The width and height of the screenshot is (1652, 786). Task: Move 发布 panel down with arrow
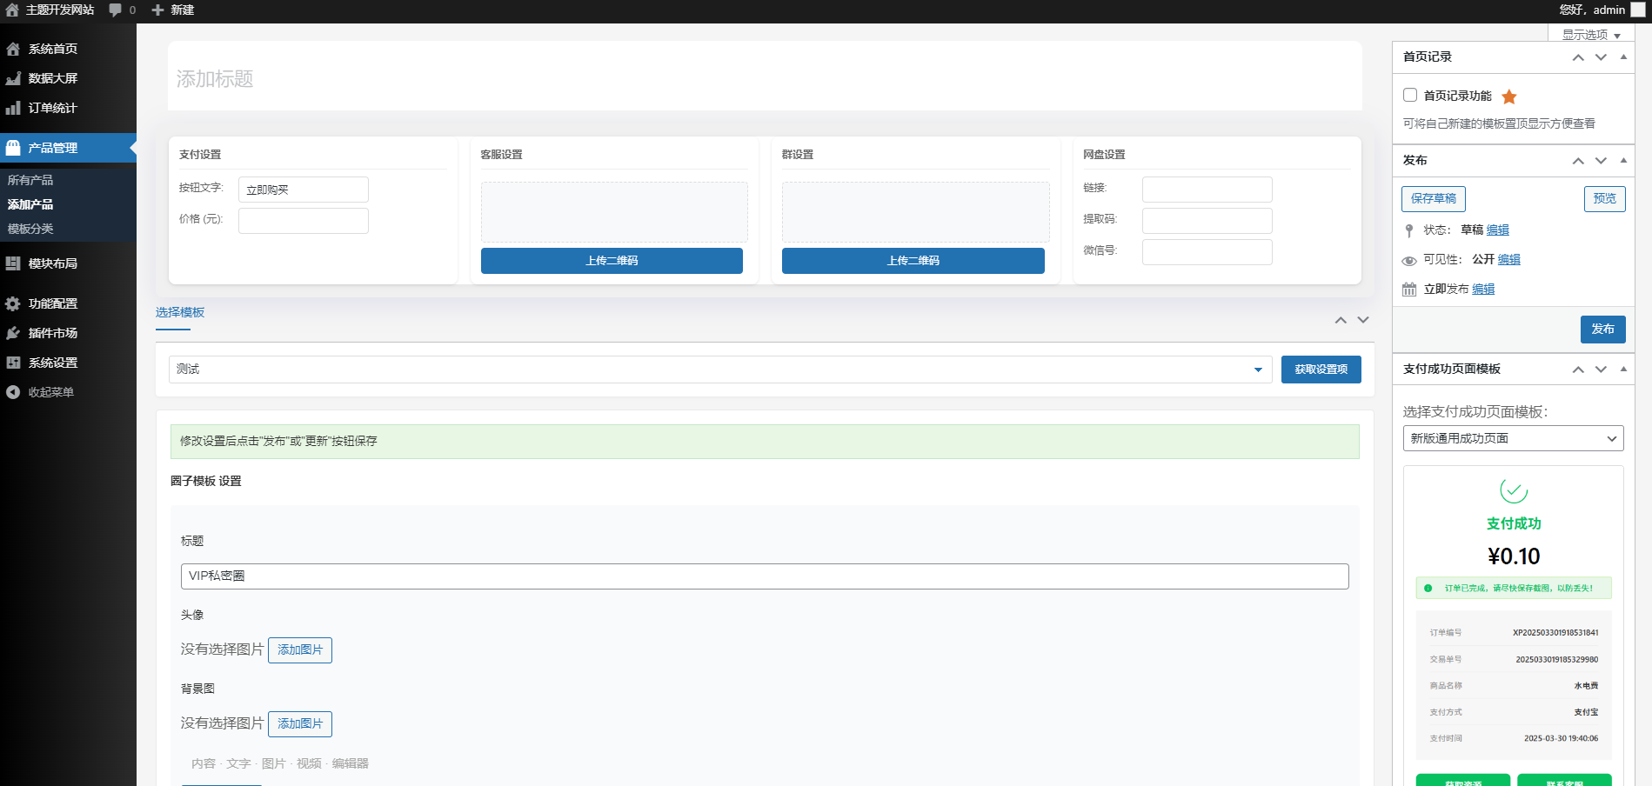pos(1601,161)
